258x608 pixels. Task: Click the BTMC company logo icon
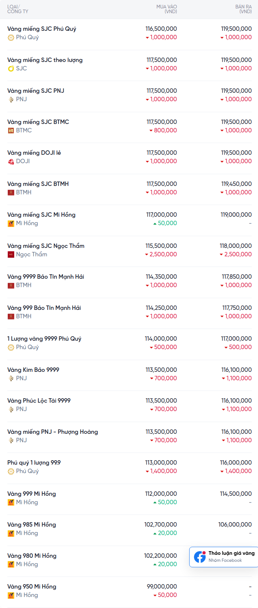pyautogui.click(x=11, y=131)
